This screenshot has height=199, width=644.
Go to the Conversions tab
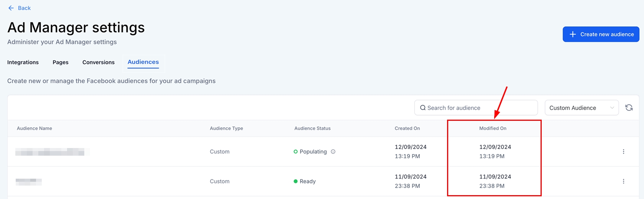click(x=98, y=62)
